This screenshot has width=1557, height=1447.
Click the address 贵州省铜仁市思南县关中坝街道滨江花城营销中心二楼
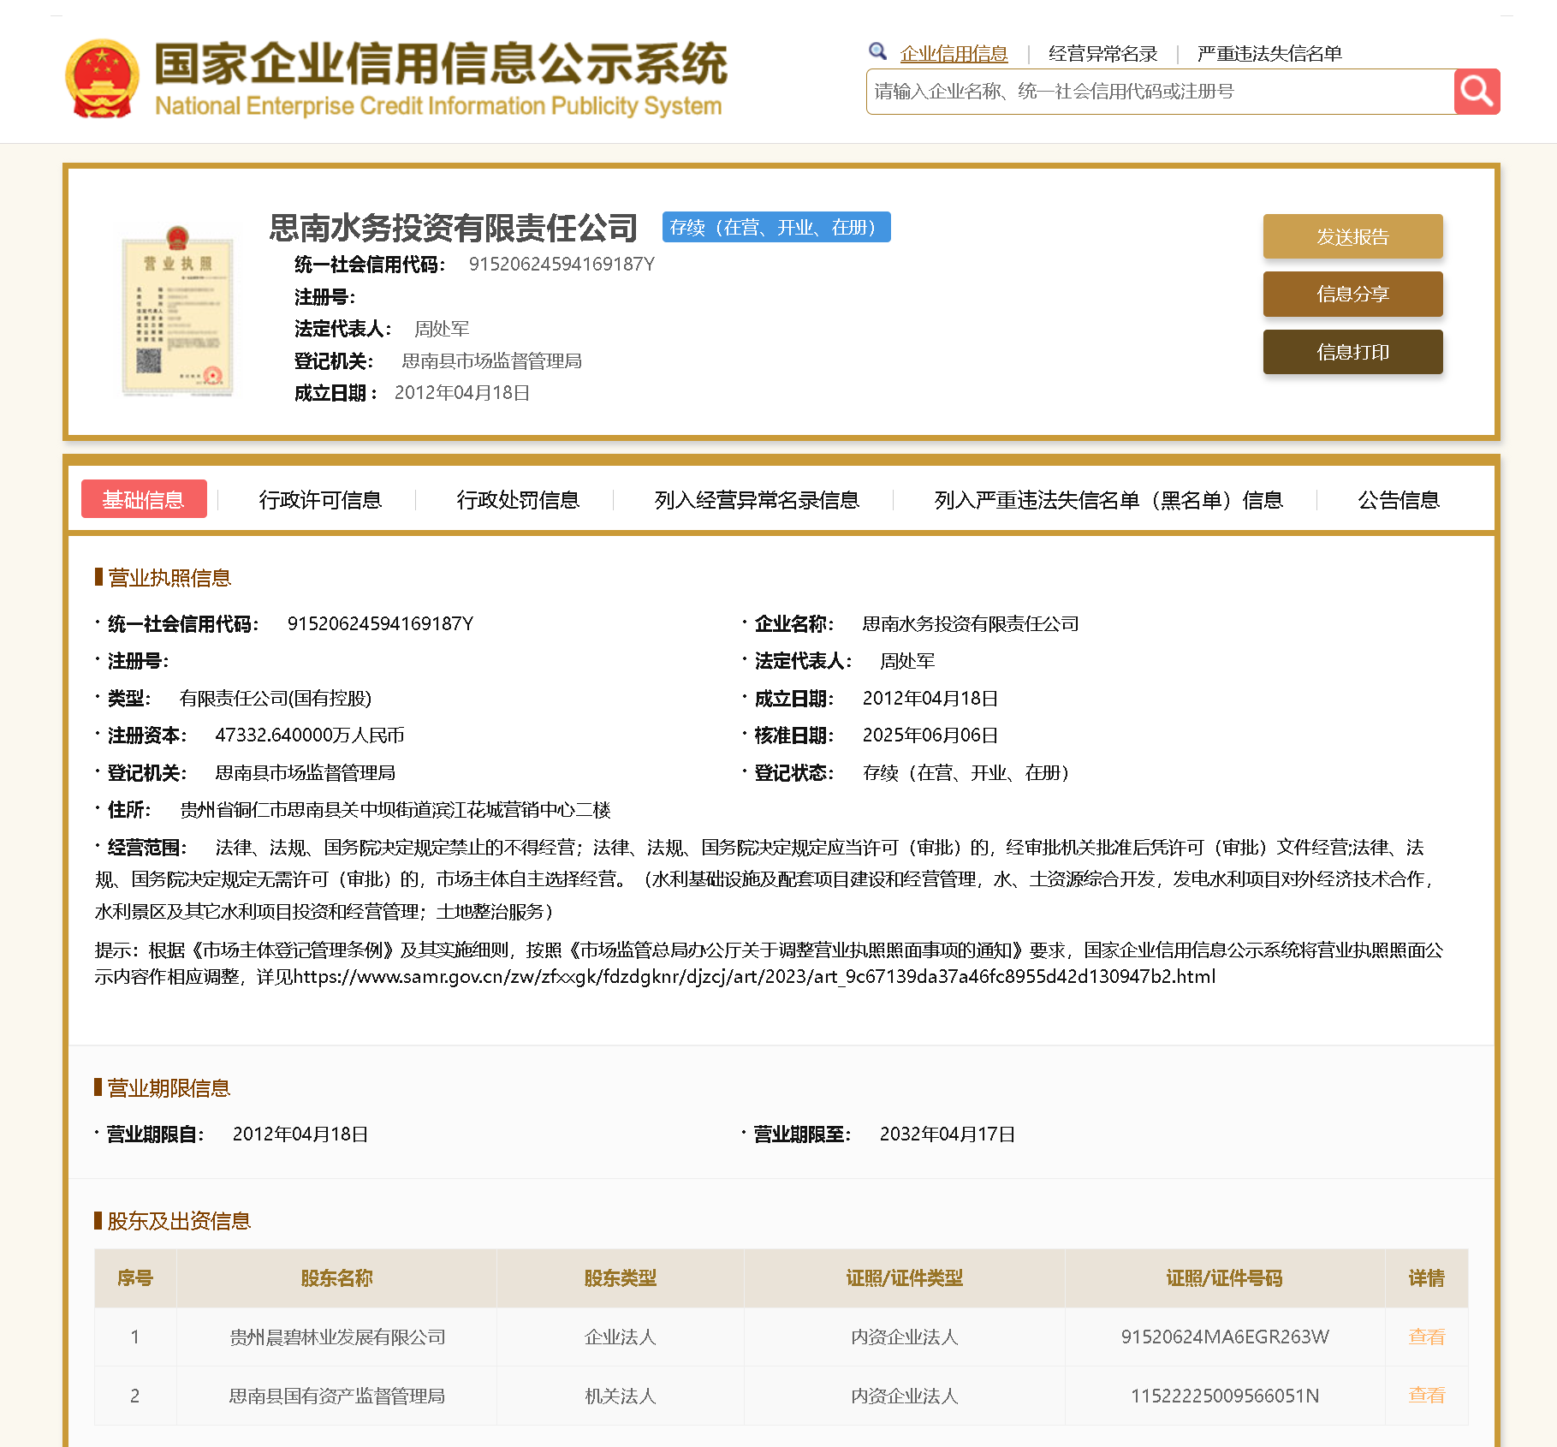pos(395,810)
